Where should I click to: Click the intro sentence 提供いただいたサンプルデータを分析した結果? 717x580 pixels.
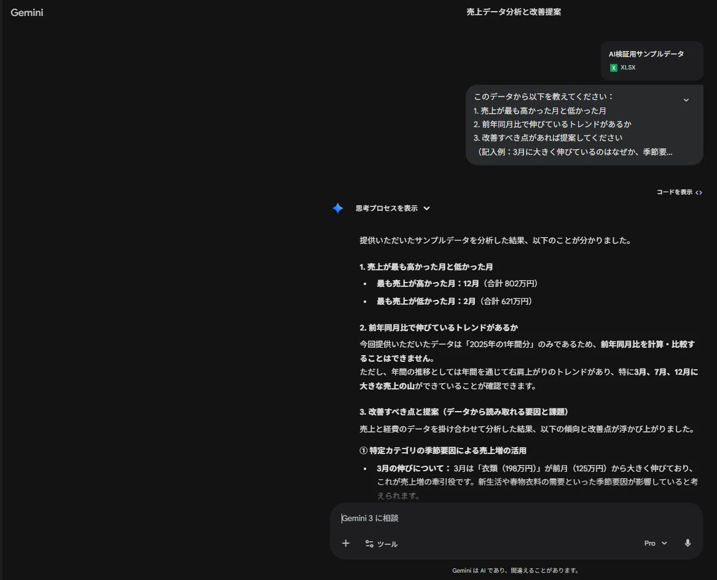pyautogui.click(x=495, y=241)
